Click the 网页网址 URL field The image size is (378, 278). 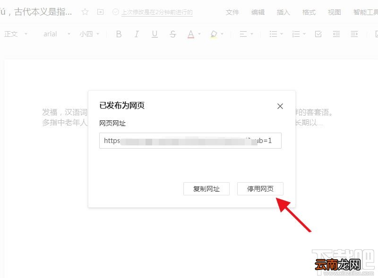190,141
